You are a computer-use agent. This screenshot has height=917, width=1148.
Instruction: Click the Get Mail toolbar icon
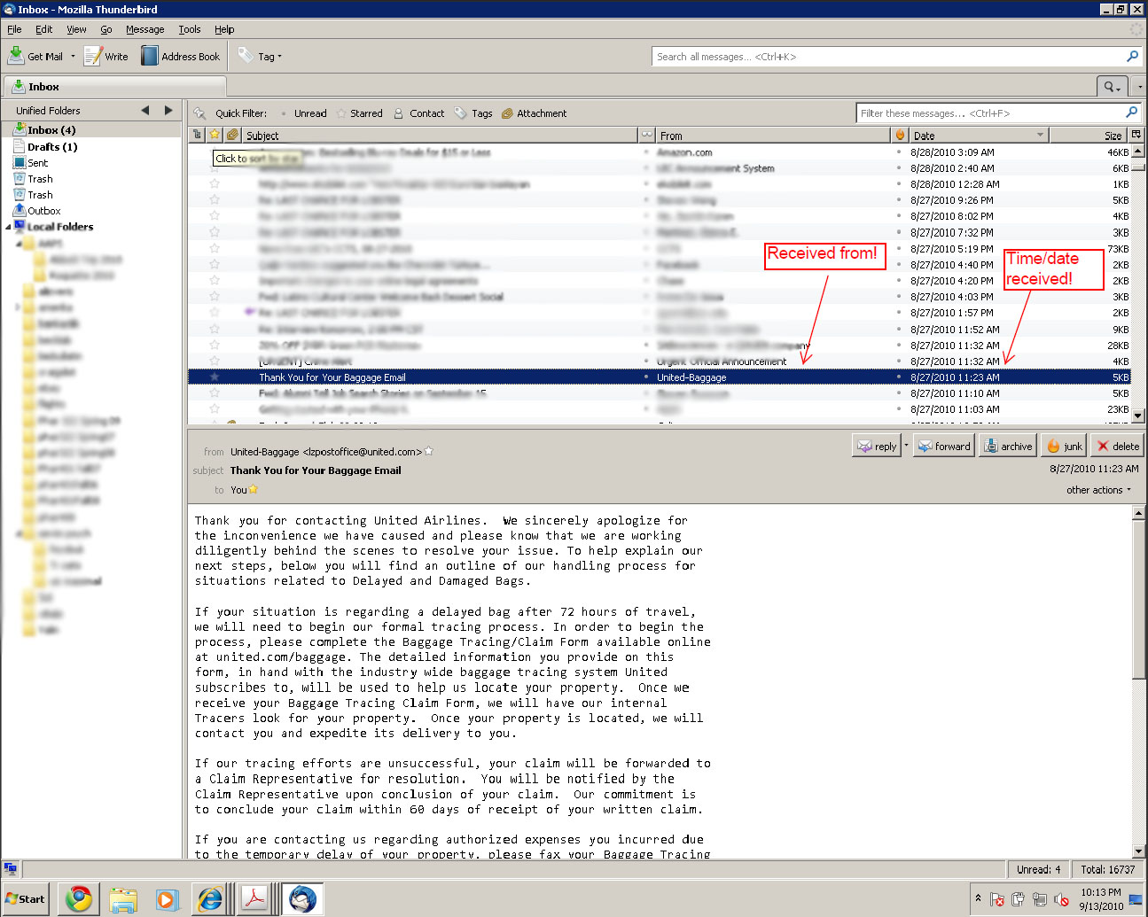[x=16, y=56]
